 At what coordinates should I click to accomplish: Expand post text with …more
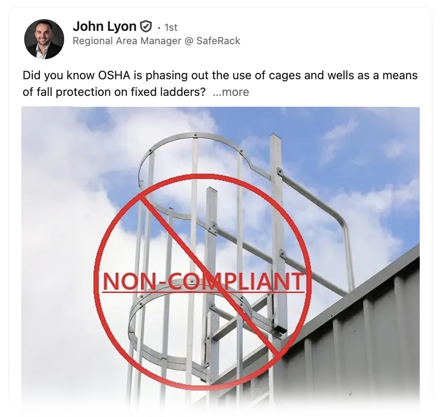231,92
